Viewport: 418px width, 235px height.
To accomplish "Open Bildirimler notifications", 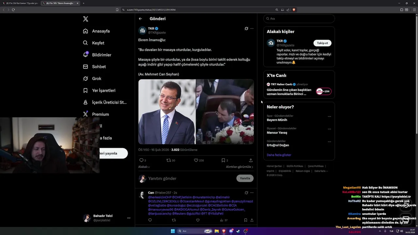I will (97, 55).
